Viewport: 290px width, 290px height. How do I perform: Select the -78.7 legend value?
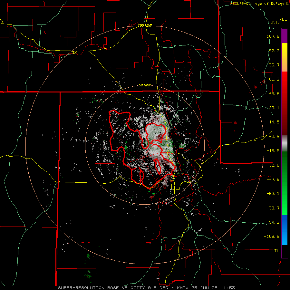point(273,208)
